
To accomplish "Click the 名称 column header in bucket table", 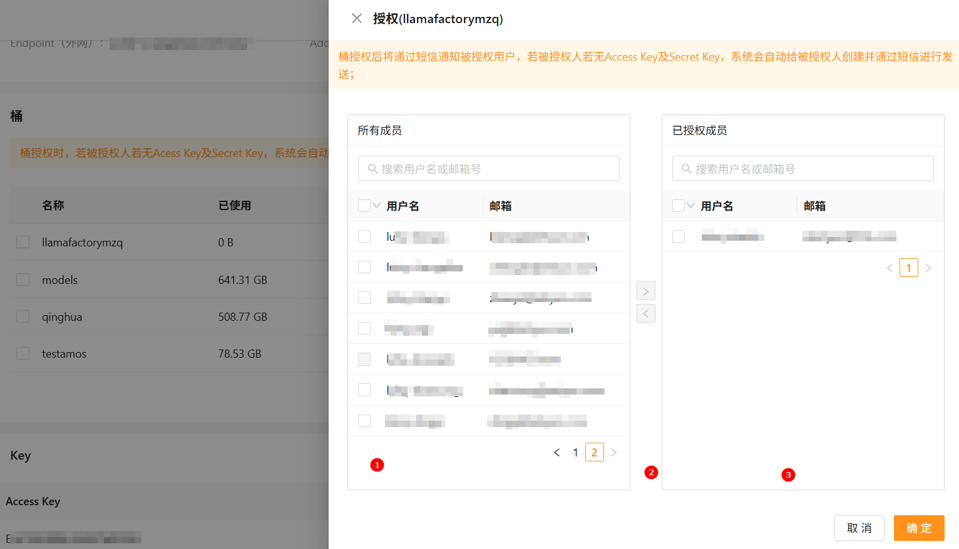I will coord(53,205).
